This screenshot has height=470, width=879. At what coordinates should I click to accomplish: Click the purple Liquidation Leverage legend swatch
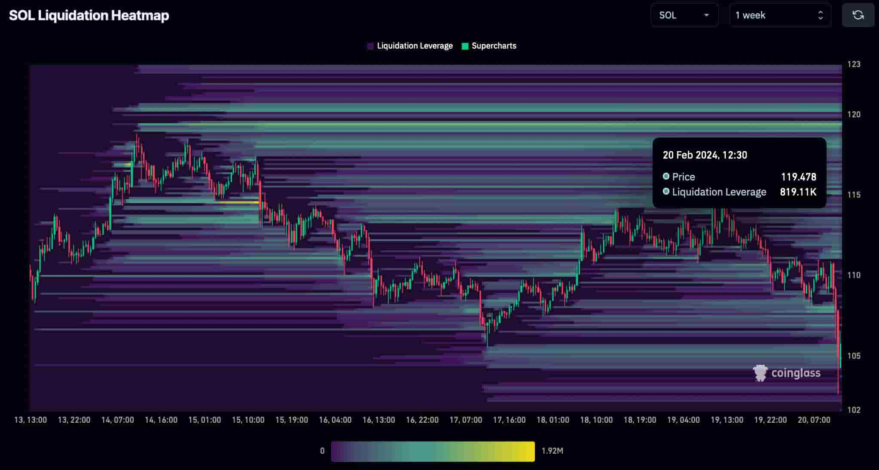[371, 46]
